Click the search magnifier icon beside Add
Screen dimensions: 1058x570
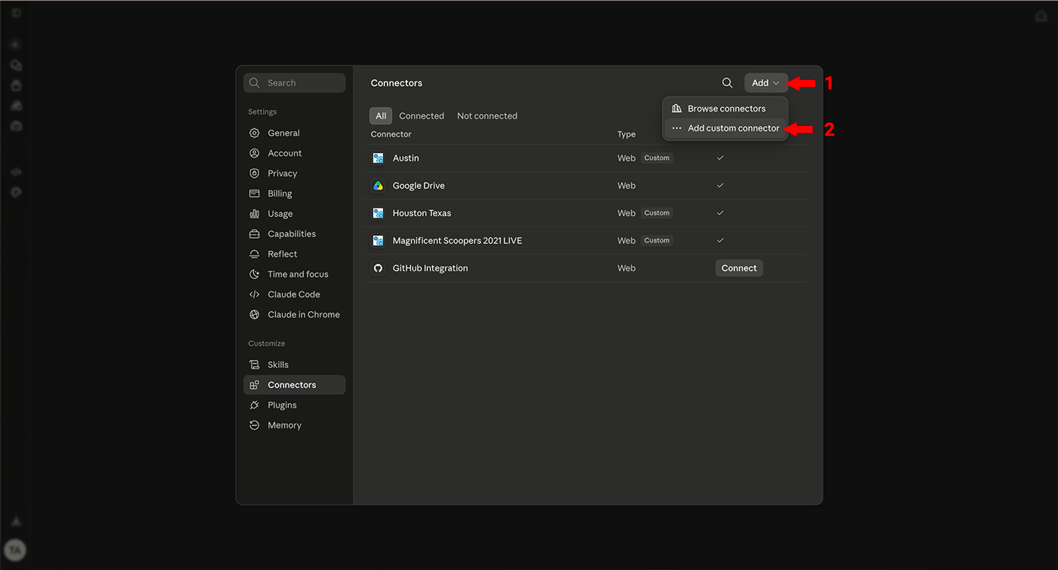(x=727, y=83)
